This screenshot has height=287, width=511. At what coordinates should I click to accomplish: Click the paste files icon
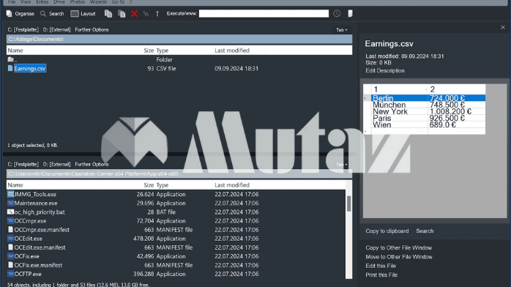(122, 14)
